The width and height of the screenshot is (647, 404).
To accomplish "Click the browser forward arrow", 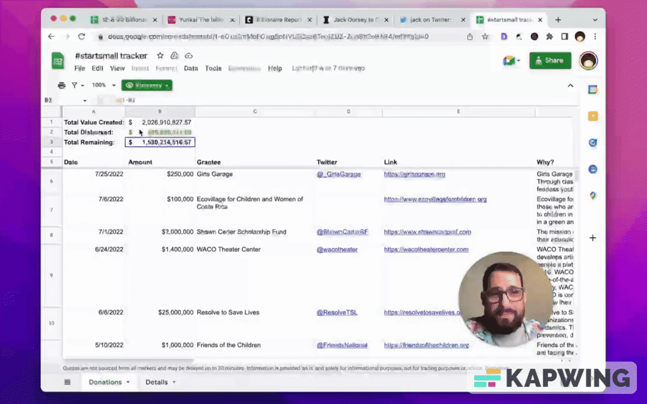I will point(66,36).
